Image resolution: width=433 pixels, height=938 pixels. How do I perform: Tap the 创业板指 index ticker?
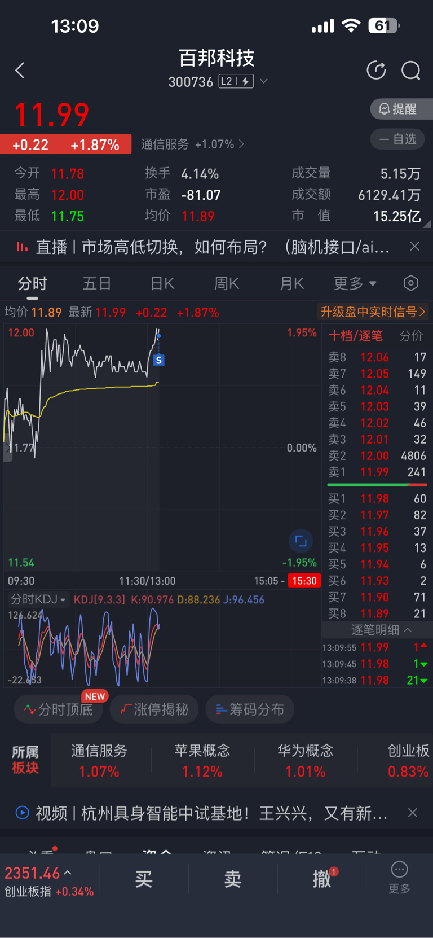49,882
